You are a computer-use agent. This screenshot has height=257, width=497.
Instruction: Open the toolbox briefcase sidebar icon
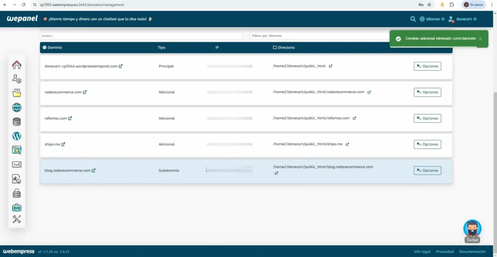tap(17, 208)
